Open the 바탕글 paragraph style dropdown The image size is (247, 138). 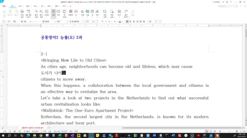49,21
